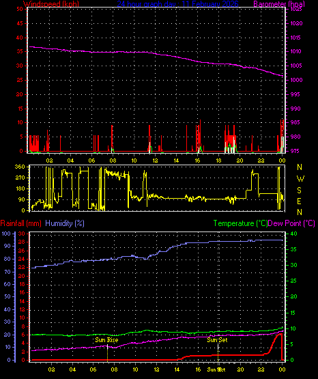The height and width of the screenshot is (379, 318).
Task: Click wind direction scale value '180'
Action: pyautogui.click(x=20, y=188)
